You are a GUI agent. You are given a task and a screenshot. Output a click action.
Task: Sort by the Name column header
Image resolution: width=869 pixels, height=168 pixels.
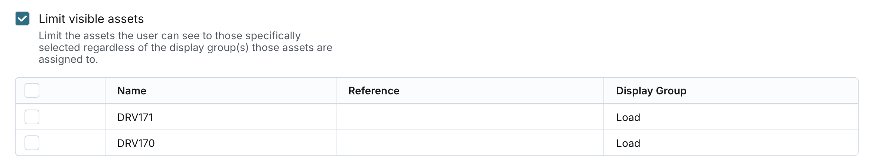131,91
